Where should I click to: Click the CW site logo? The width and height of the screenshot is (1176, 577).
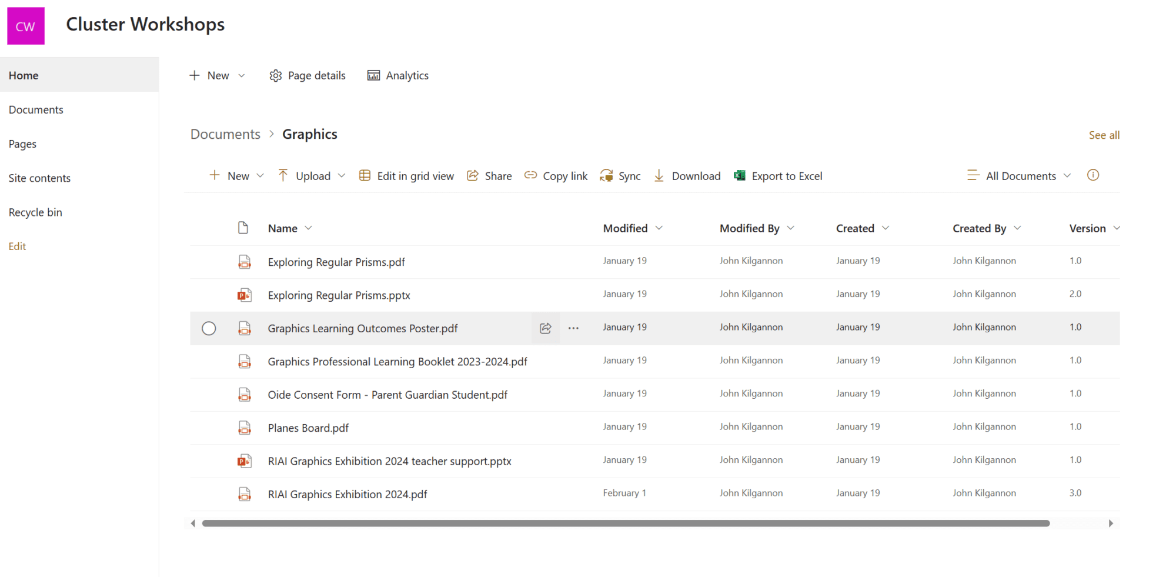pos(26,26)
